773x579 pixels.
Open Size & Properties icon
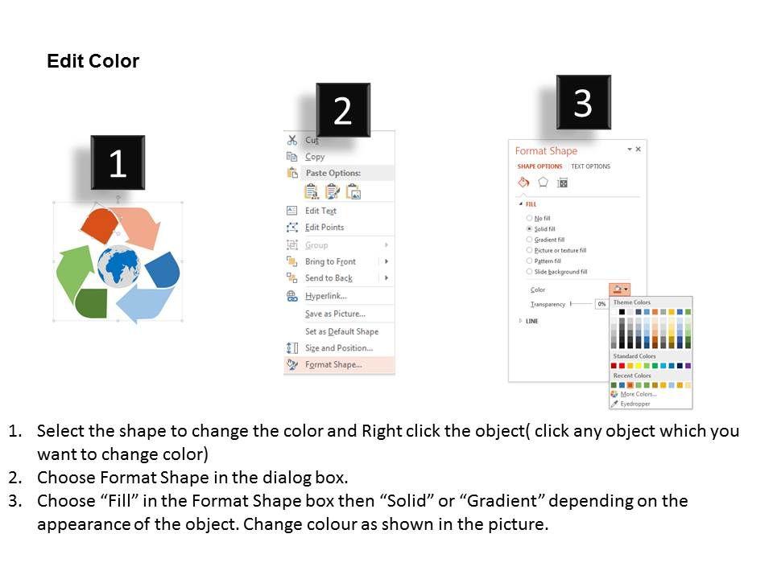[x=563, y=183]
